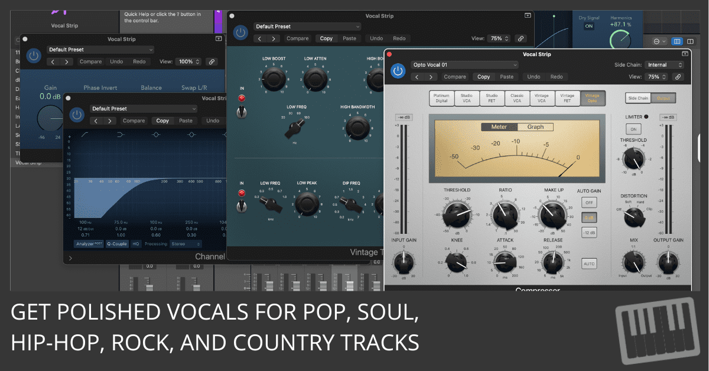
Task: Click the Gain plugin link icon
Action: point(211,61)
